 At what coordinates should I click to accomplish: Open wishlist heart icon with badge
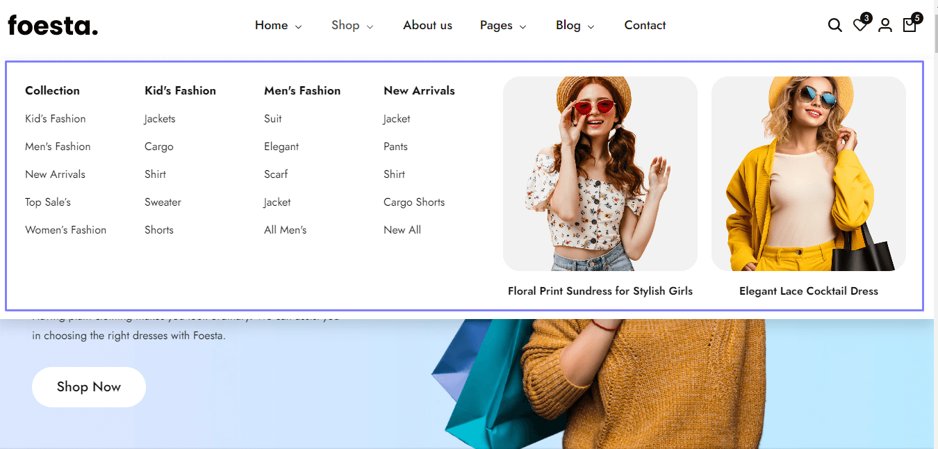859,26
